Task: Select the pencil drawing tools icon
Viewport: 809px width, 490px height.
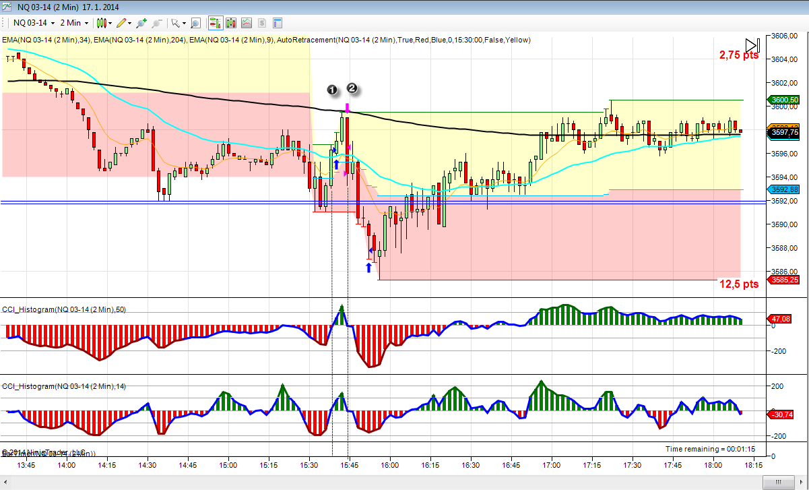Action: click(x=122, y=23)
